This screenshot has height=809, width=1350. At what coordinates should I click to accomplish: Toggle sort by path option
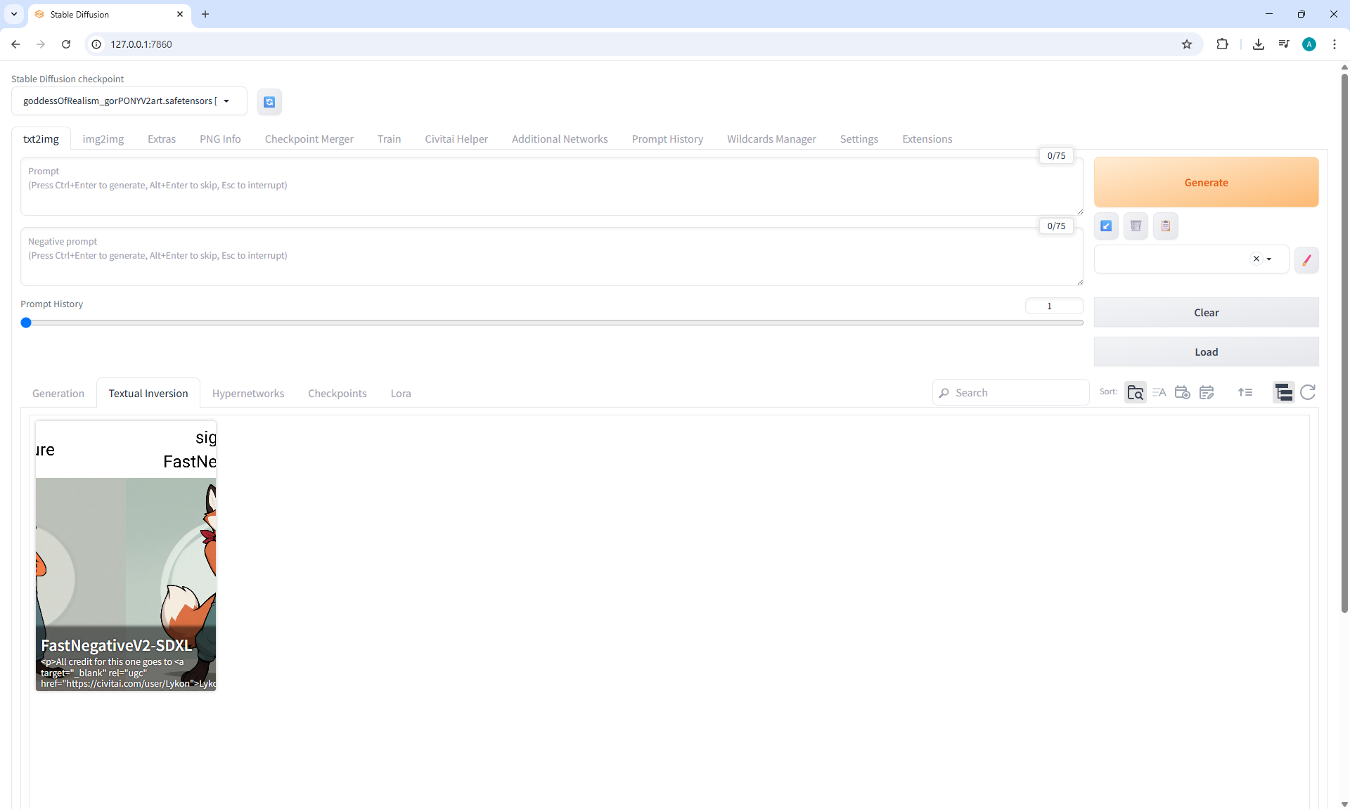(1136, 392)
